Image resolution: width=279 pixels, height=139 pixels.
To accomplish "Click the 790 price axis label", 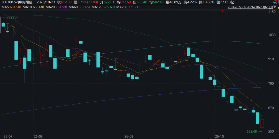I will pos(270,84).
